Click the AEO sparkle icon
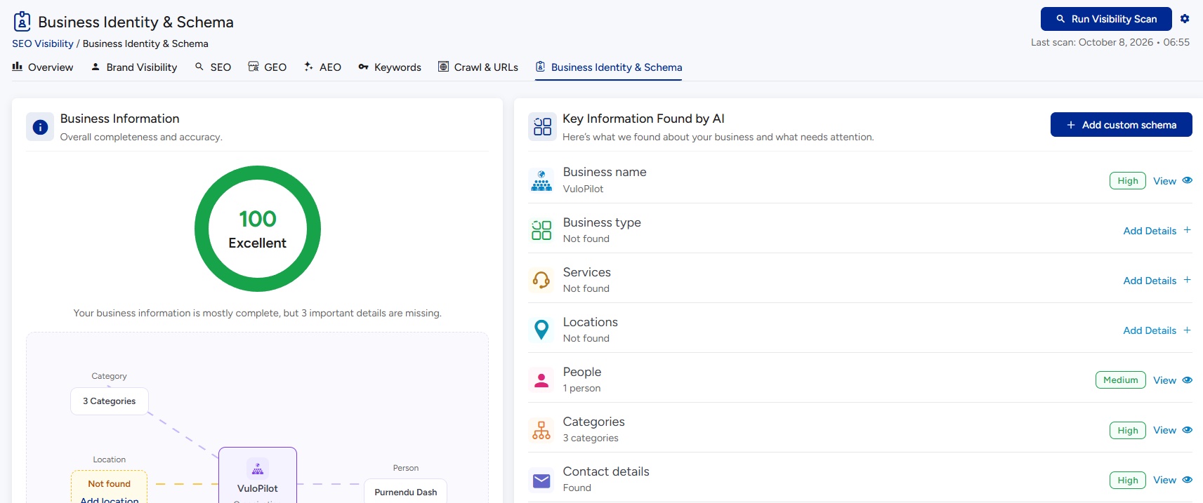1203x503 pixels. click(308, 67)
